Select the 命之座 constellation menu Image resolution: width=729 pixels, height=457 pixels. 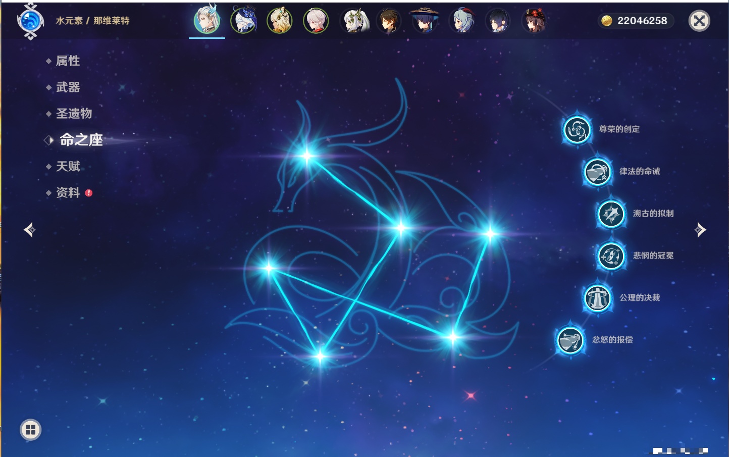pos(81,140)
